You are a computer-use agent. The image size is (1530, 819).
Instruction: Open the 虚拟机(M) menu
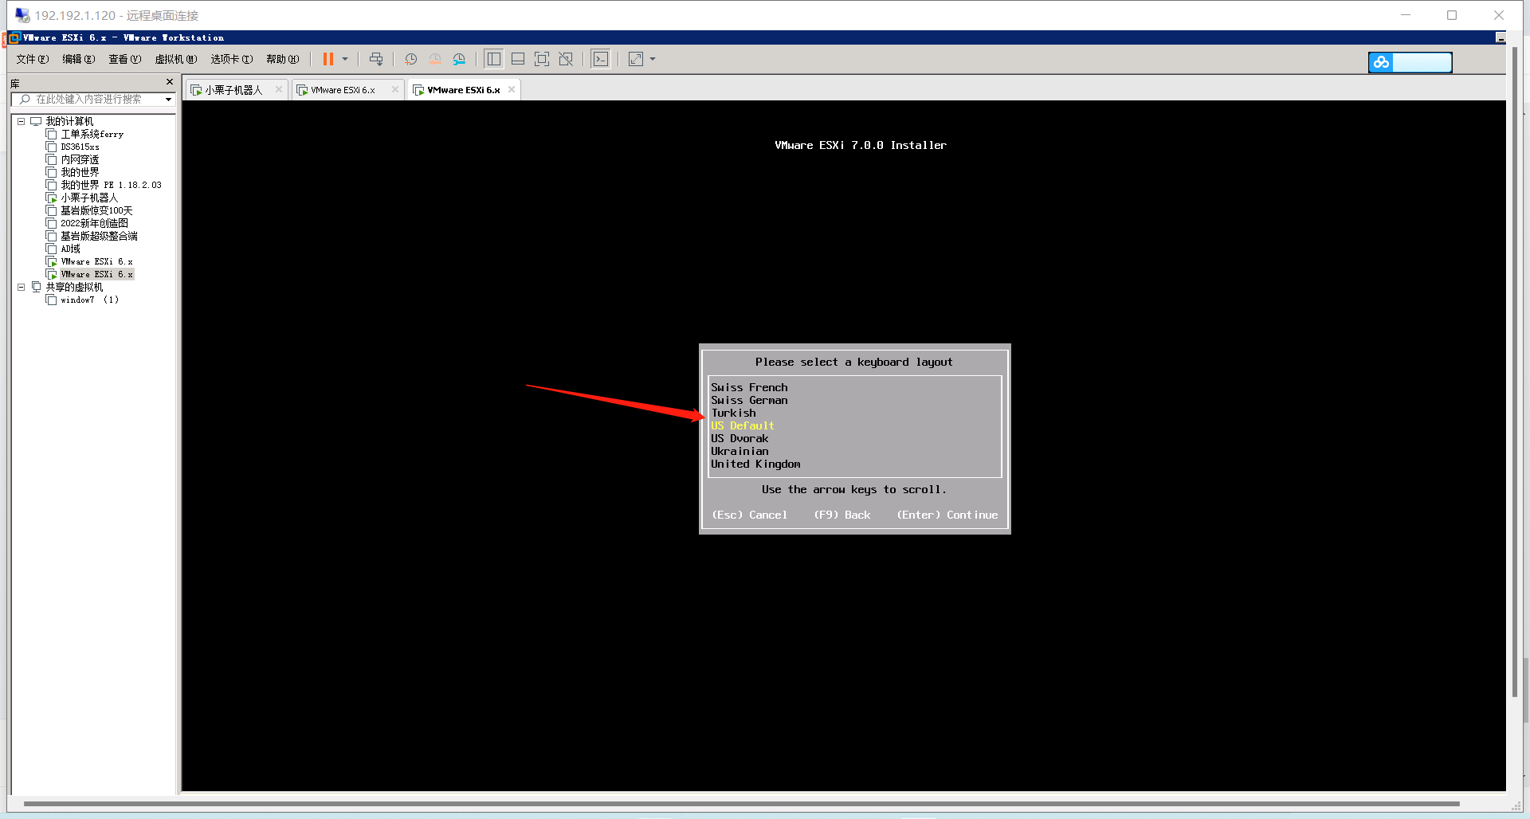(176, 59)
